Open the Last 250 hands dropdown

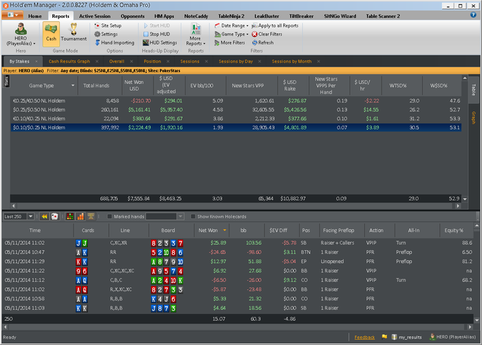click(x=31, y=216)
